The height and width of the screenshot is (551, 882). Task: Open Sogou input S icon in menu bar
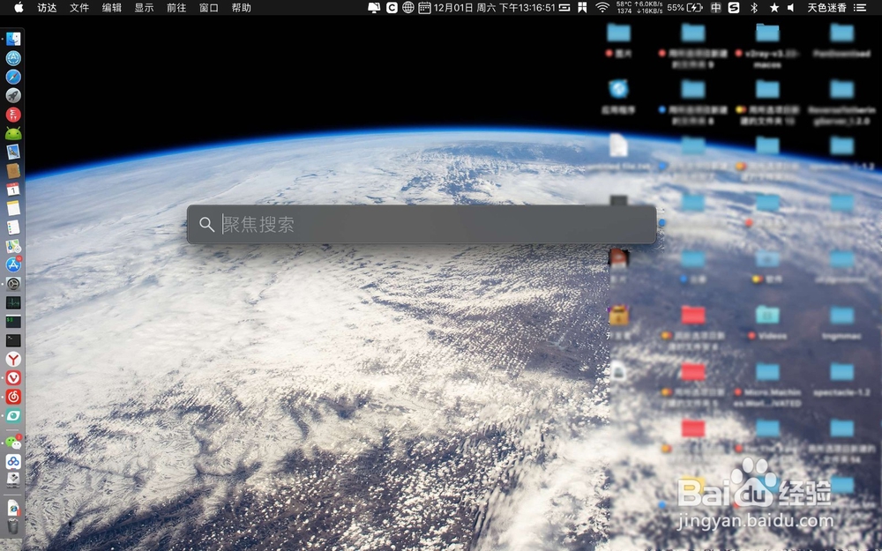coord(734,7)
